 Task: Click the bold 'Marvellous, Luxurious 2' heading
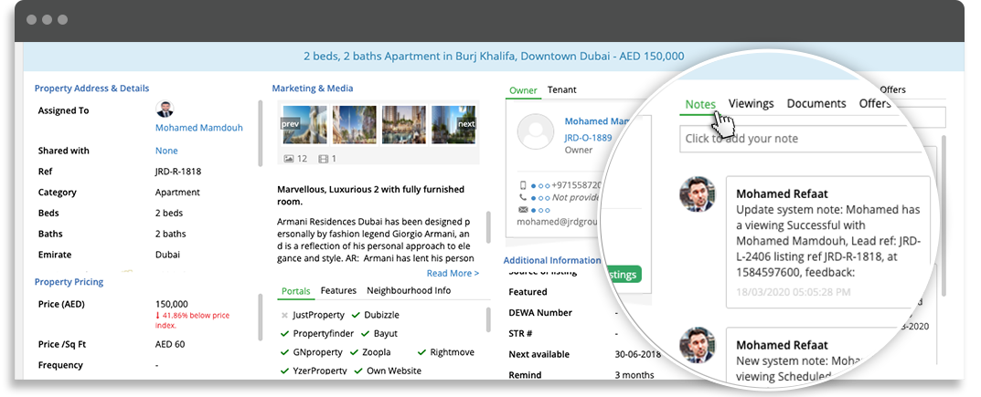click(370, 195)
